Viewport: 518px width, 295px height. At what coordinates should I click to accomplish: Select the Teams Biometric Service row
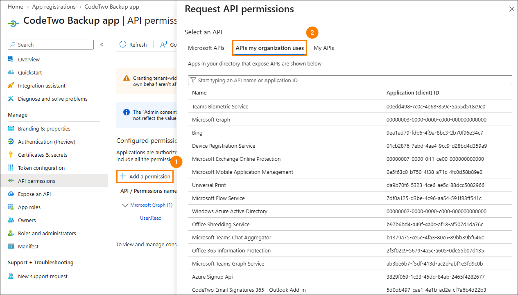pyautogui.click(x=350, y=106)
